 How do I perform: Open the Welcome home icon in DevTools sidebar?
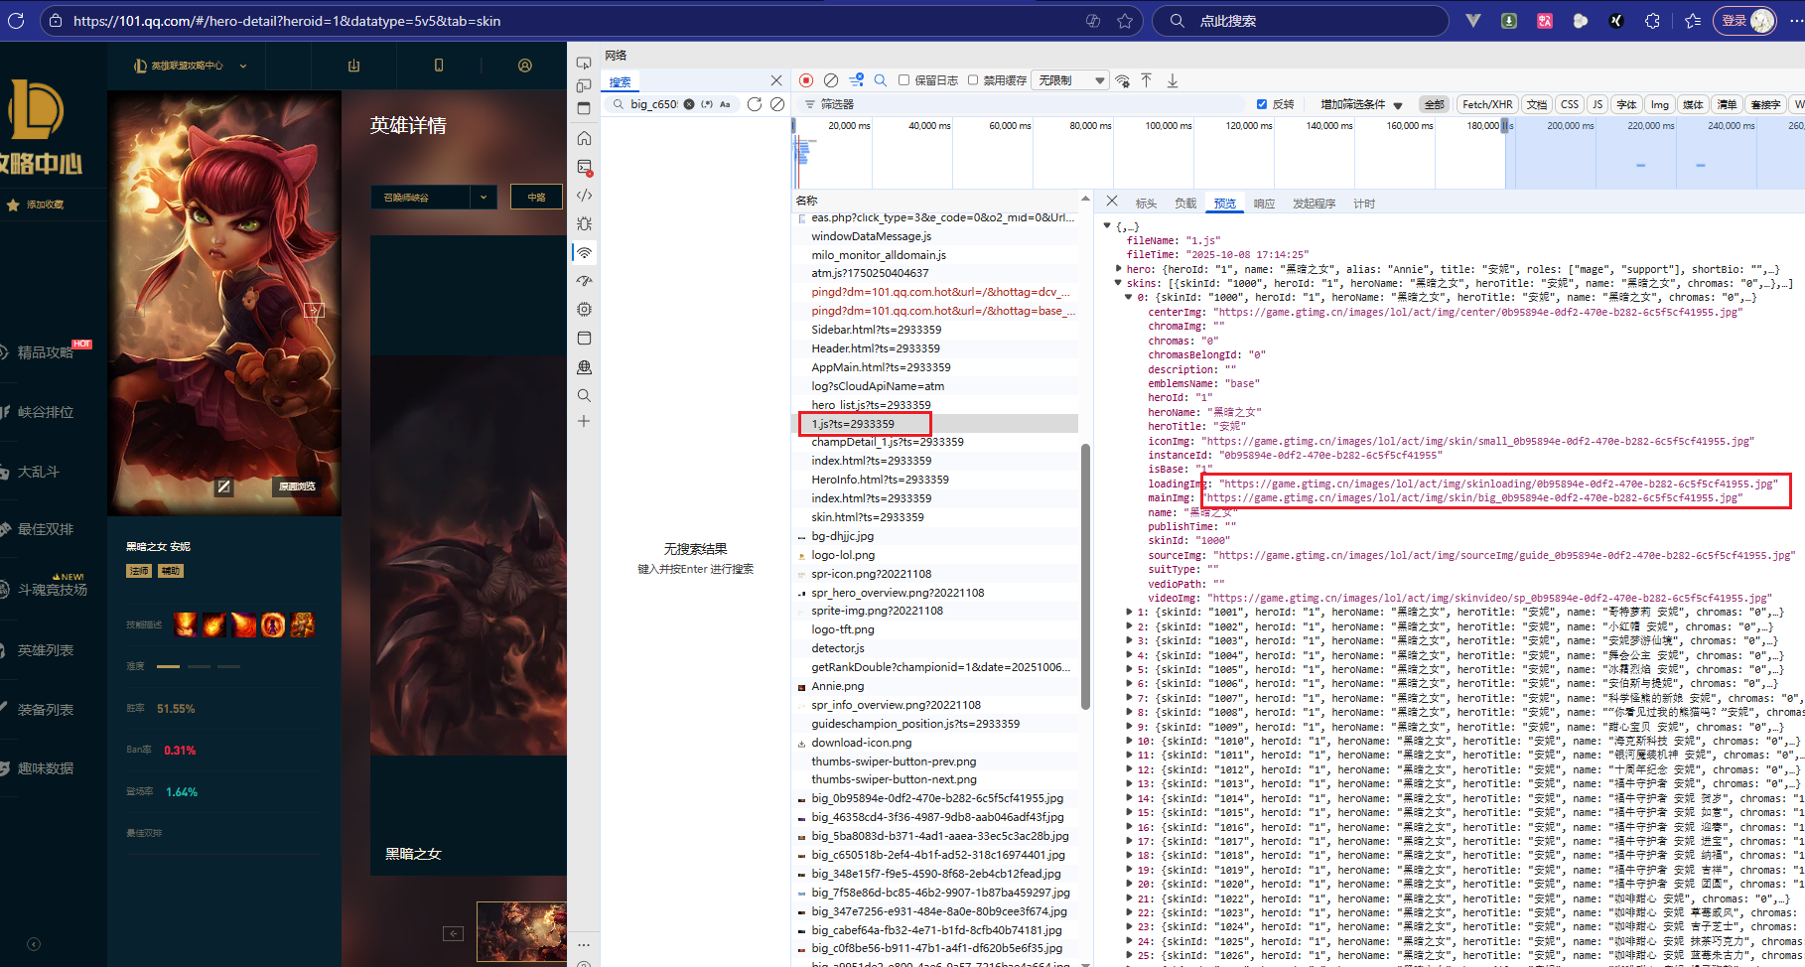tap(584, 138)
